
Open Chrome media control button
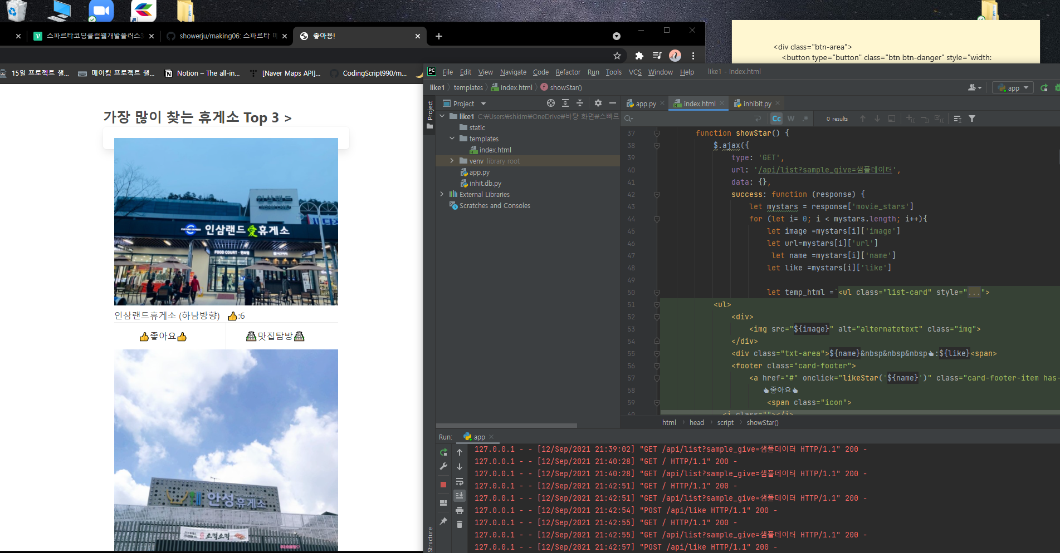(657, 56)
